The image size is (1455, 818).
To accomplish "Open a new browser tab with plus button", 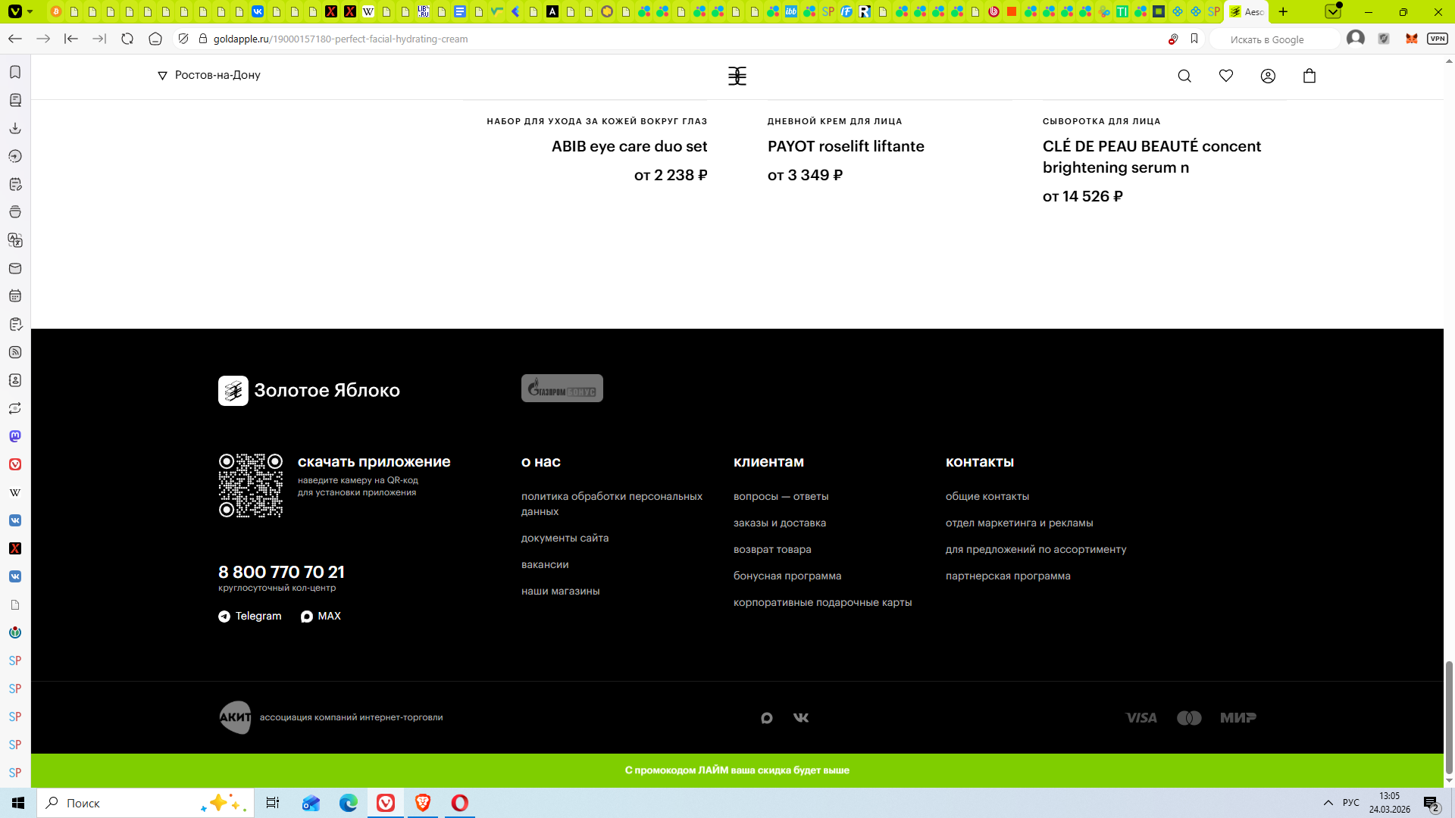I will pyautogui.click(x=1283, y=11).
